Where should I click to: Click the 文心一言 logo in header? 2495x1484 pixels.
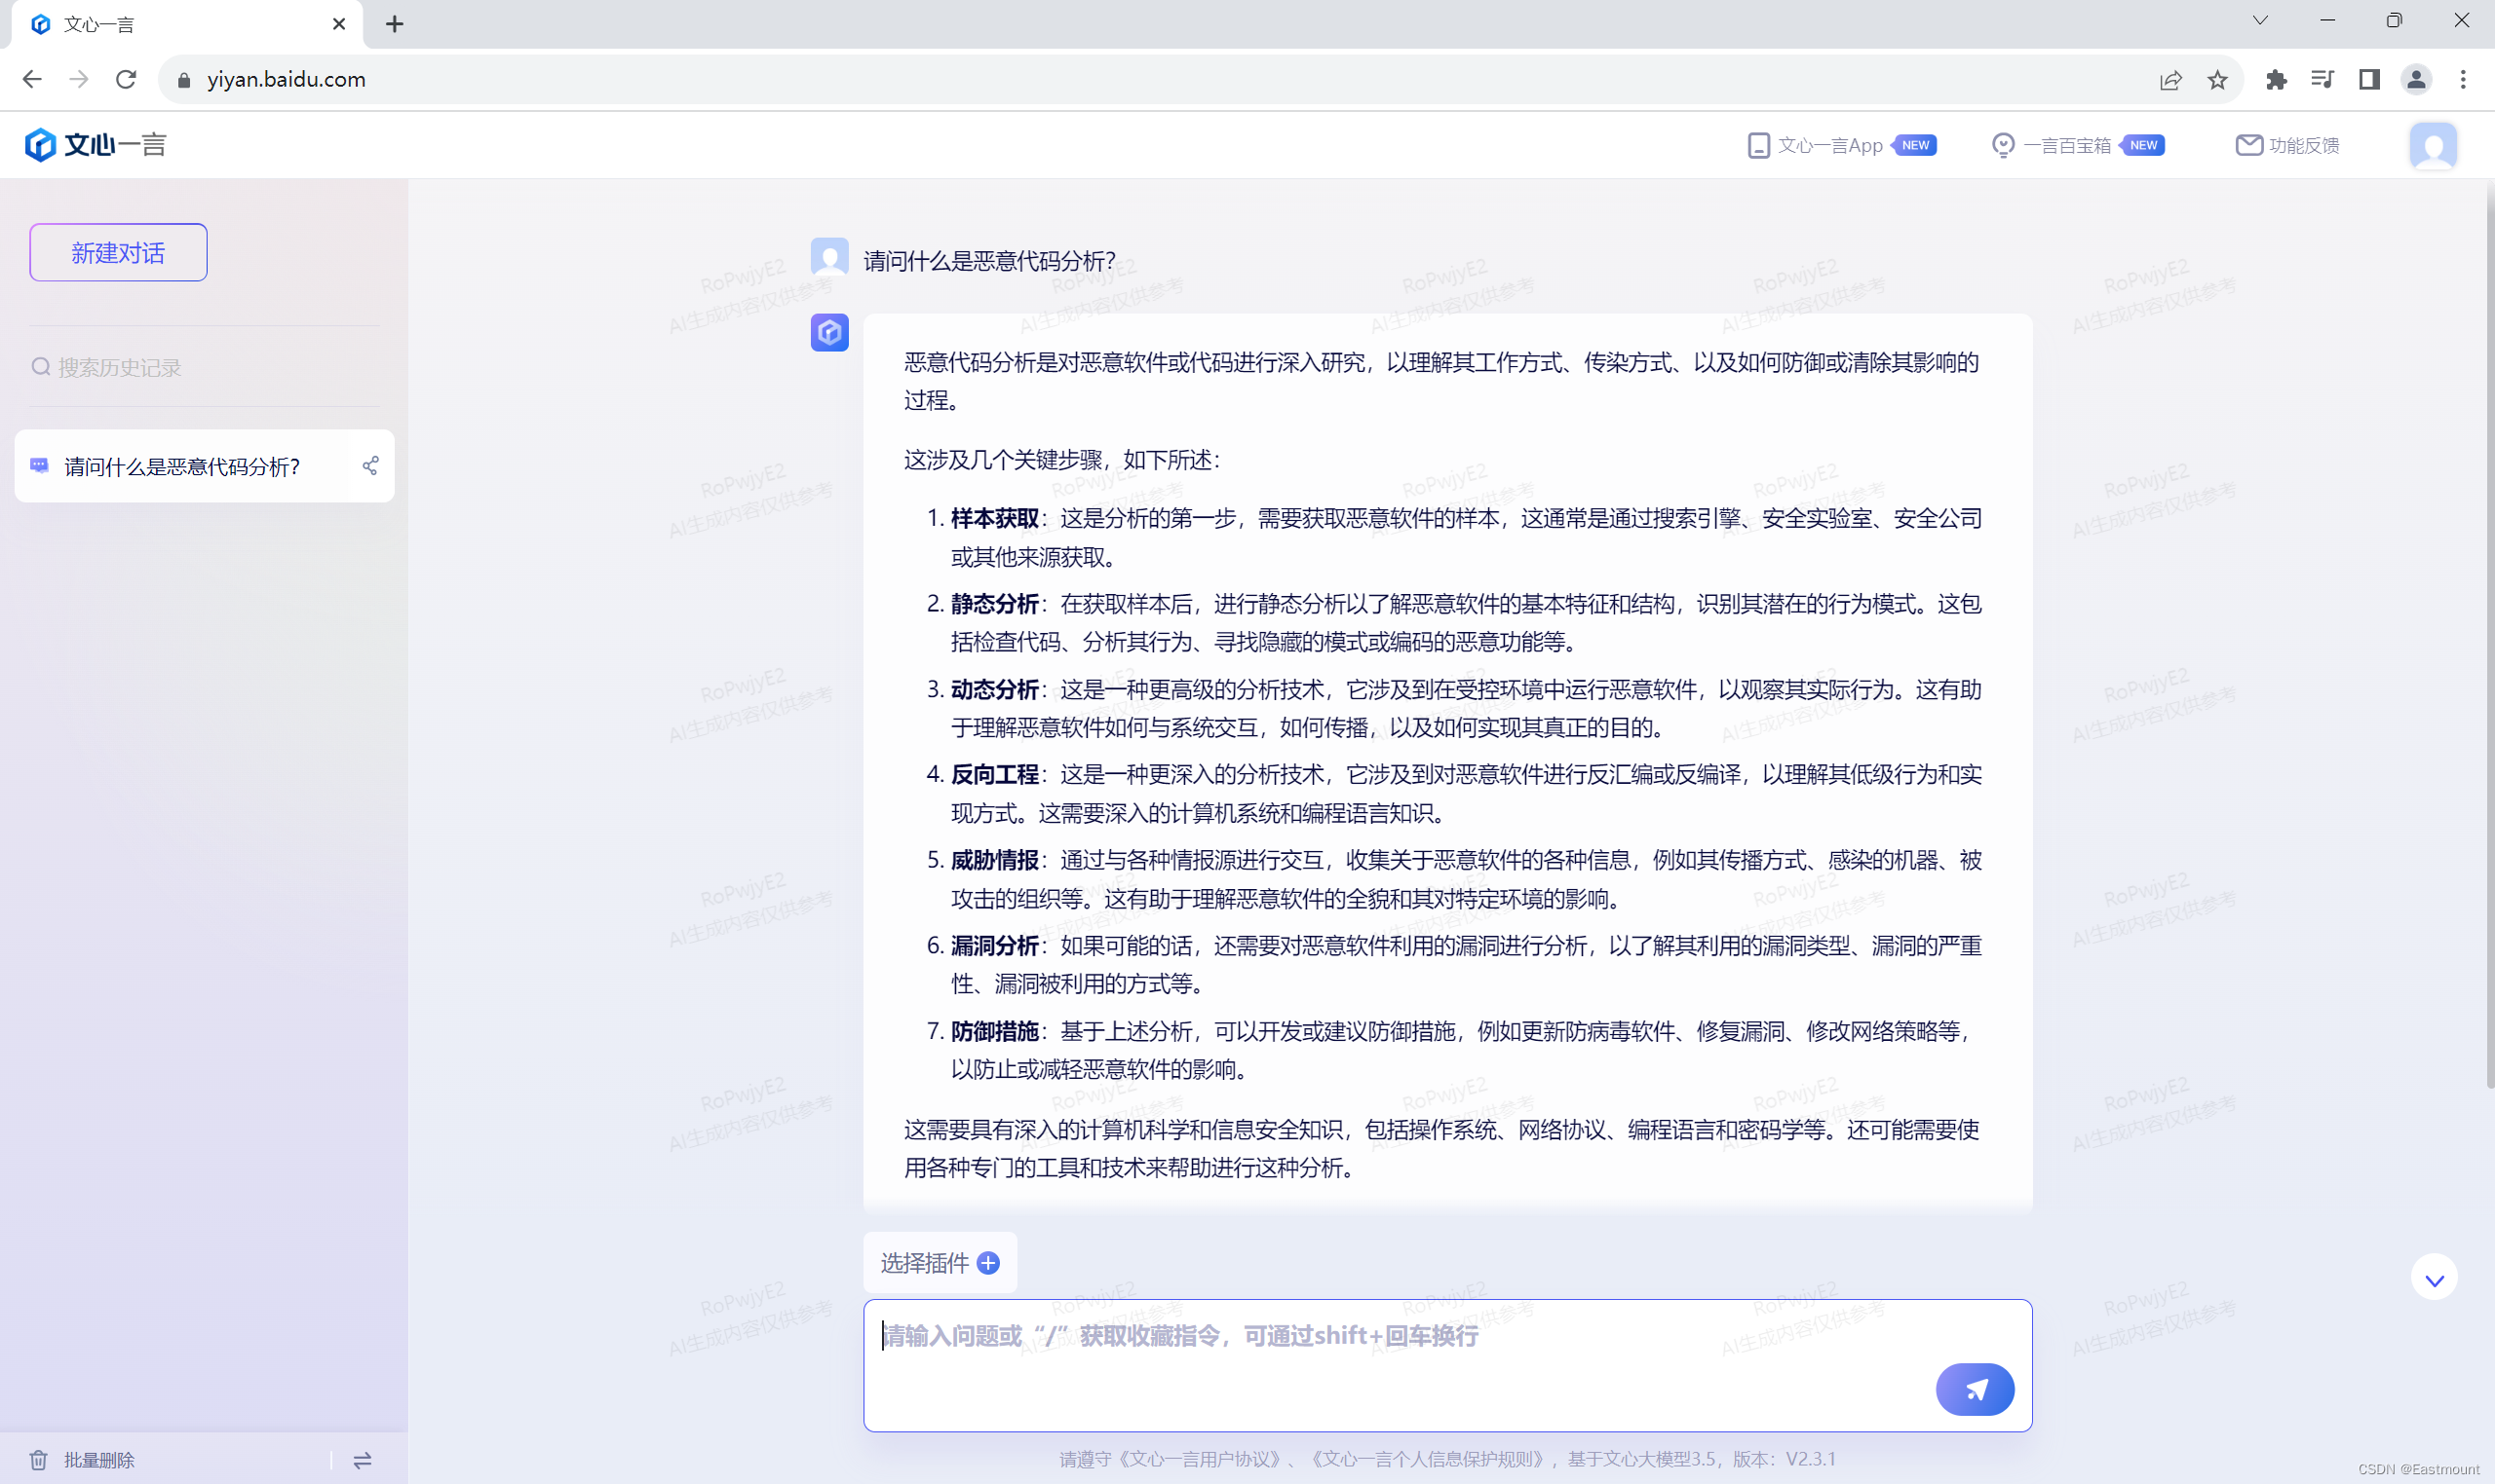pos(96,145)
